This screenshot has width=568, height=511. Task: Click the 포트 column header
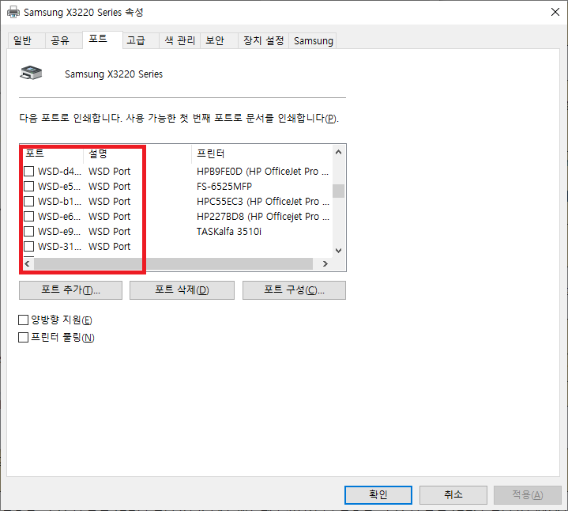(53, 153)
